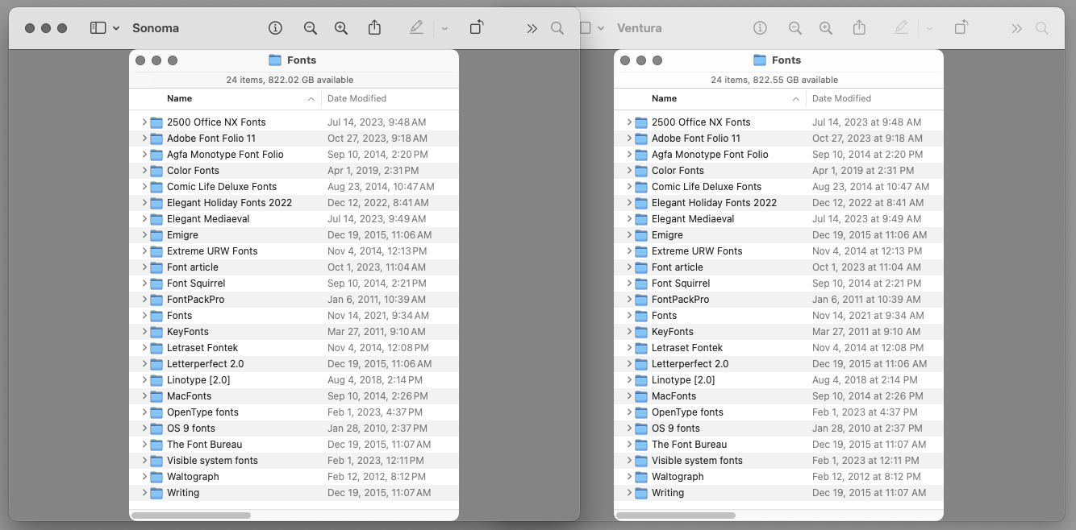This screenshot has width=1076, height=530.
Task: Open Markup options chevron in Ventura window
Action: [x=929, y=28]
